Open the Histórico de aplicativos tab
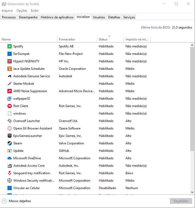The width and height of the screenshot is (195, 208). coord(57,17)
